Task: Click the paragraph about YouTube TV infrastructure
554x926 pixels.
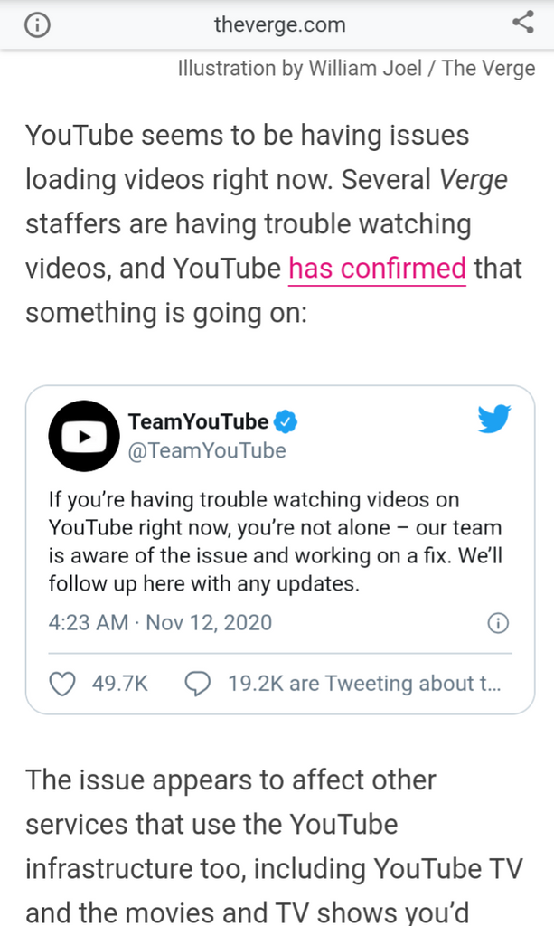Action: tap(275, 846)
